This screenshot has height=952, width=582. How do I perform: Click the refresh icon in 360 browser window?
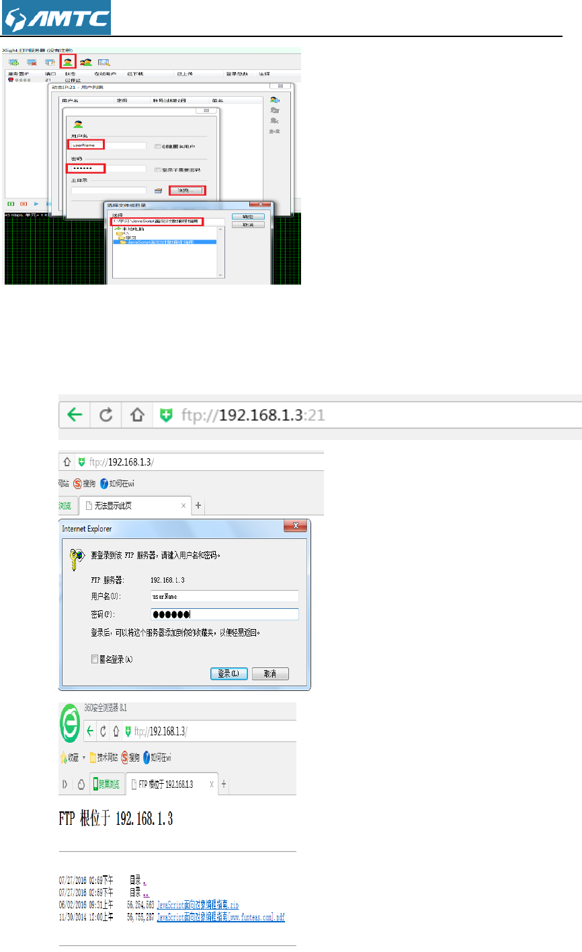coord(103,731)
